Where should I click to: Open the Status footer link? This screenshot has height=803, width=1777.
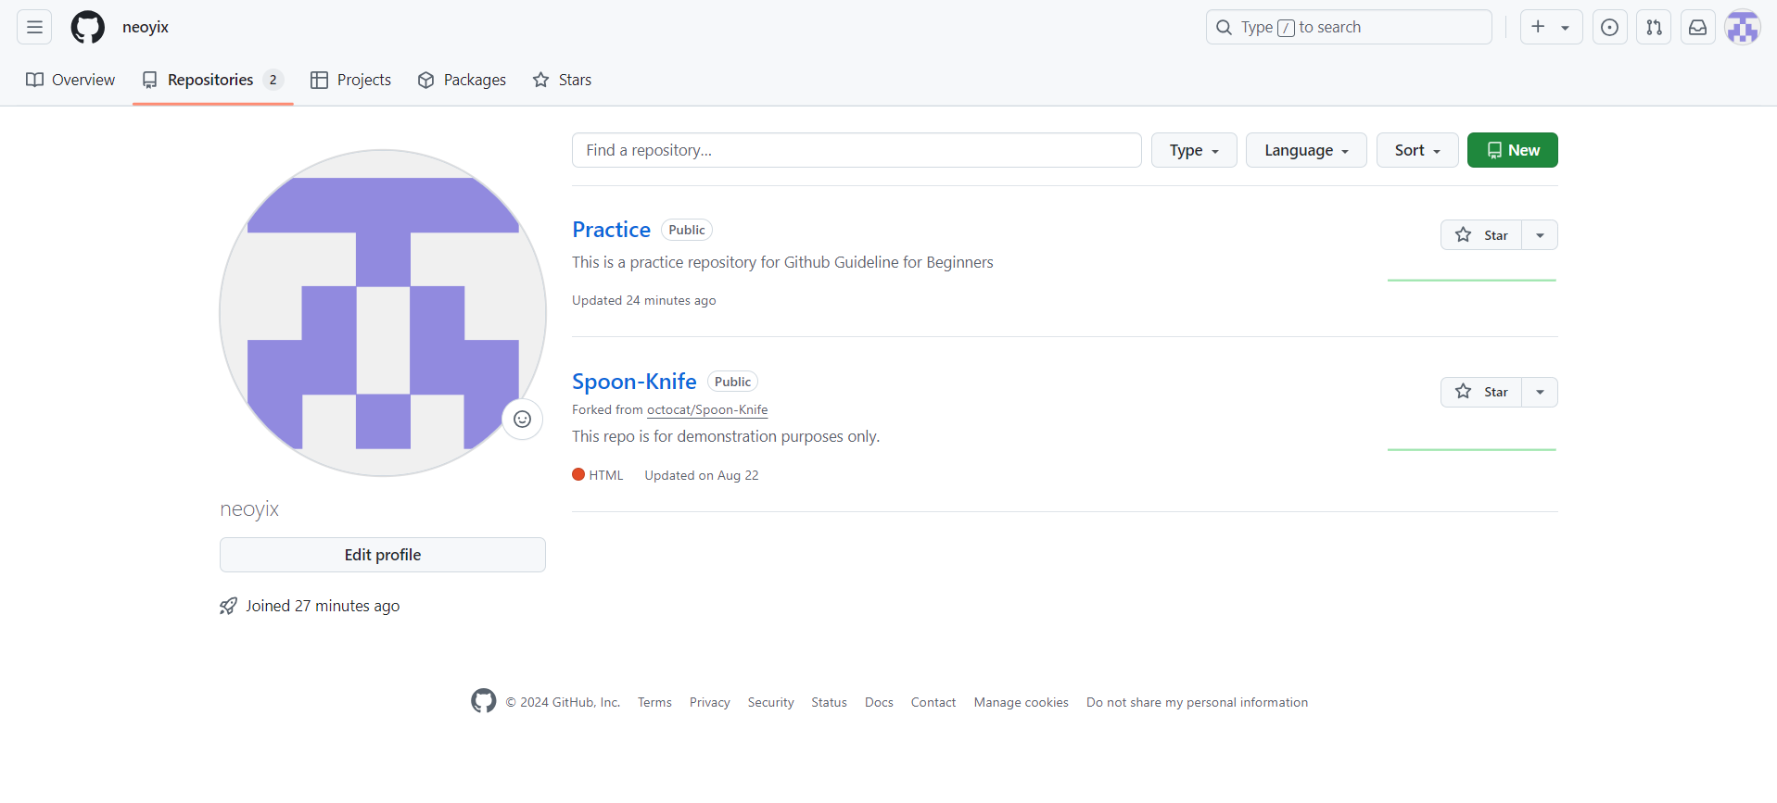tap(830, 702)
